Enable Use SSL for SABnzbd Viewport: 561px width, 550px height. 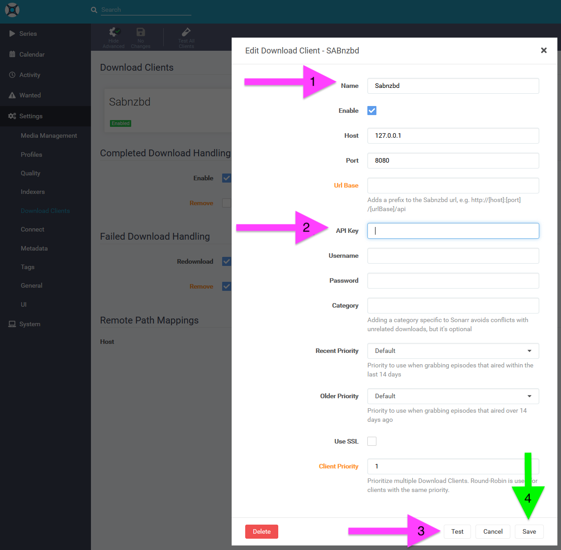click(371, 441)
